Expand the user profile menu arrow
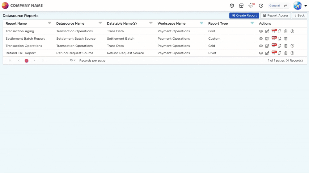Image resolution: width=309 pixels, height=173 pixels. pos(306,6)
